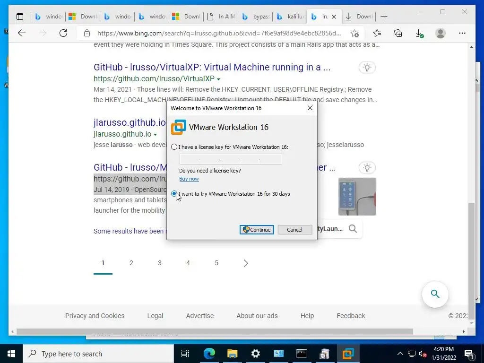Open Settings gear on the taskbar
Screen dimensions: 484x363
(255, 354)
